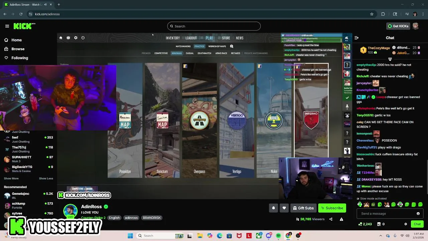Open Spotify from the taskbar

[278, 236]
